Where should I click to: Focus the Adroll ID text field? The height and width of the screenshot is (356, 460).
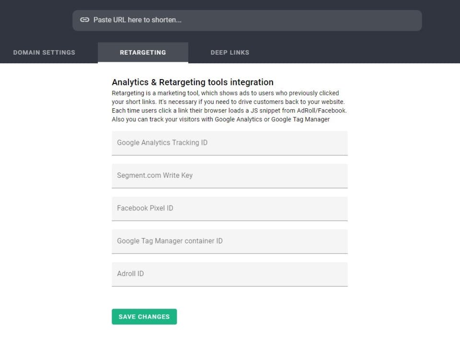point(230,274)
